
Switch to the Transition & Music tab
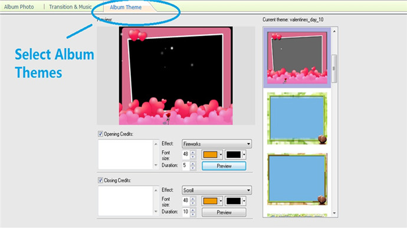[x=70, y=6]
